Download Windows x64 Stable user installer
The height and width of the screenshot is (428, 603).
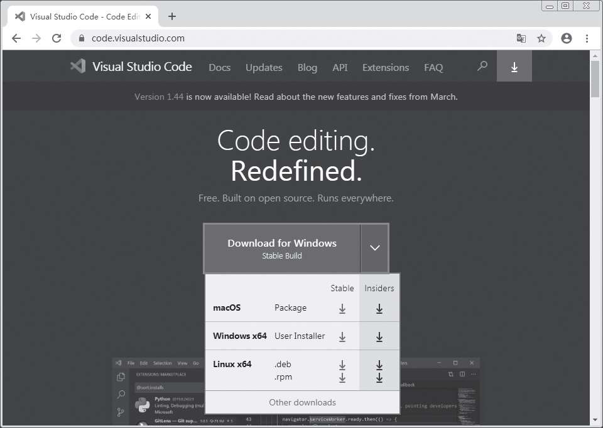pos(342,337)
